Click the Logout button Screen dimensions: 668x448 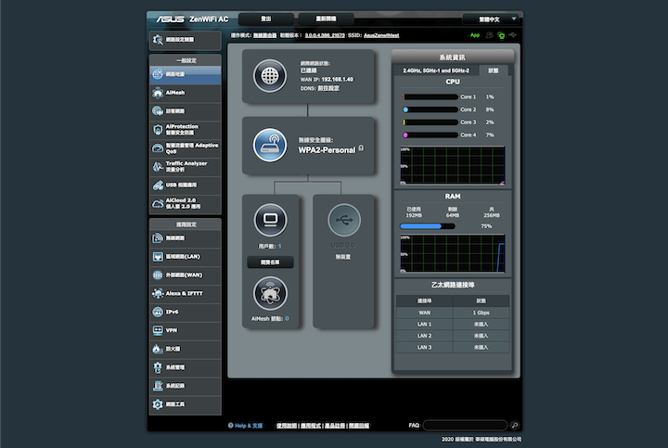266,19
